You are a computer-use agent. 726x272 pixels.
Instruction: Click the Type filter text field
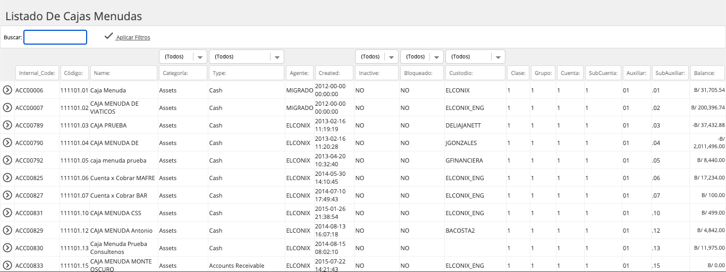coord(247,73)
